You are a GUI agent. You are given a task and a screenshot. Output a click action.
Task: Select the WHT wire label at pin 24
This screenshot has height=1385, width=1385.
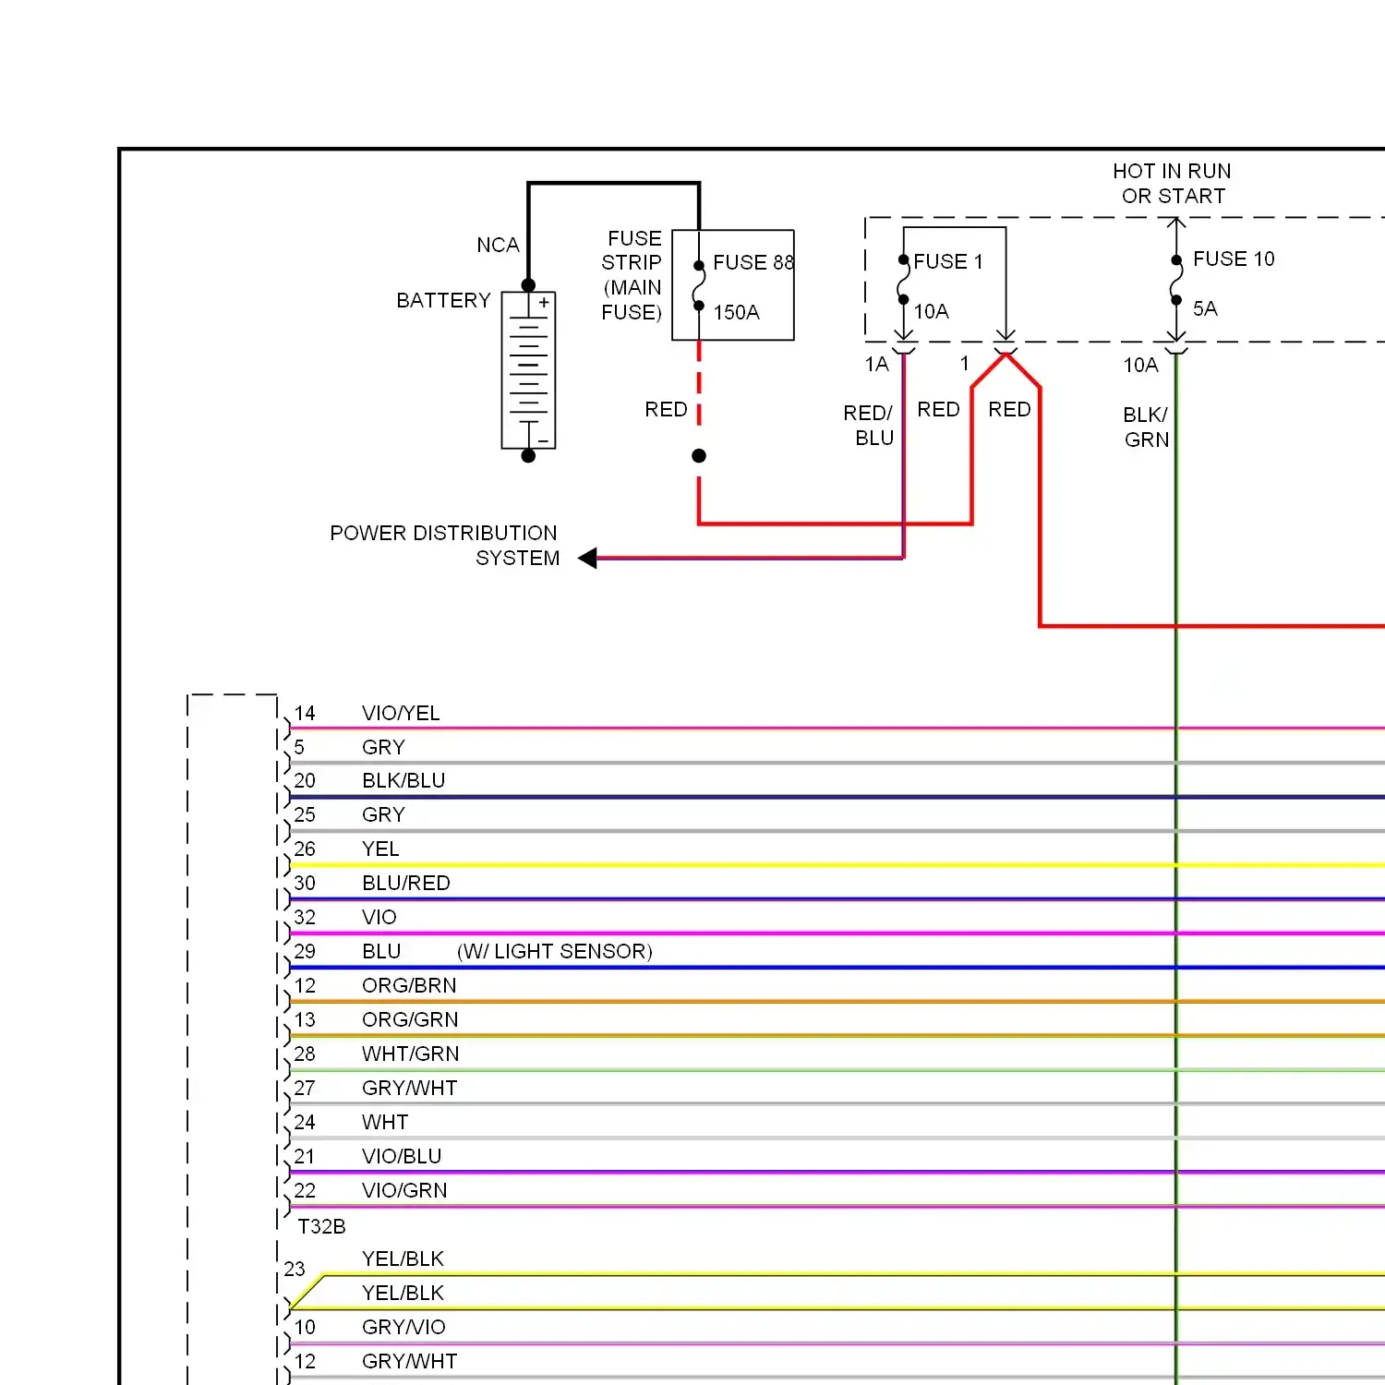coord(385,1123)
